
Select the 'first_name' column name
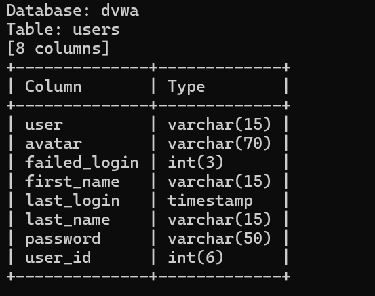73,181
